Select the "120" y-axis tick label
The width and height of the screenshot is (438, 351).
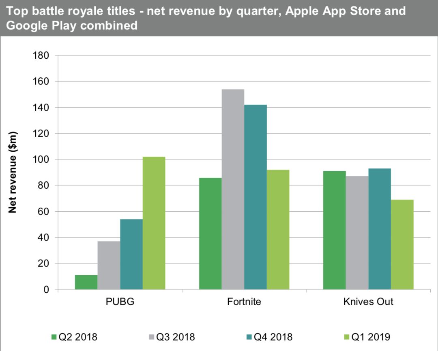click(41, 134)
